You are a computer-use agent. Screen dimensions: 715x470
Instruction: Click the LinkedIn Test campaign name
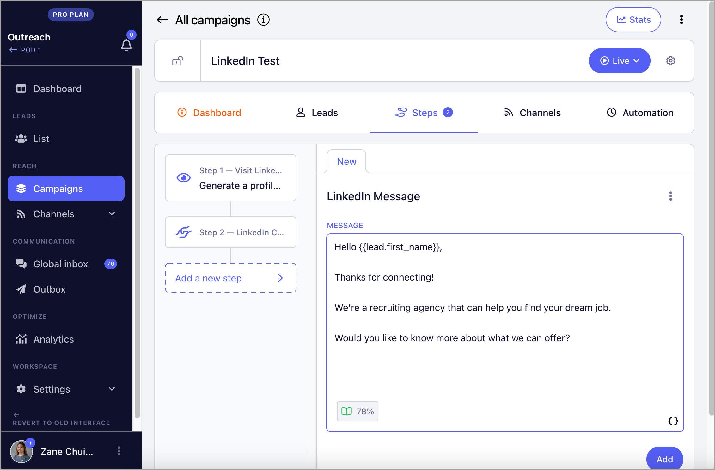[245, 61]
